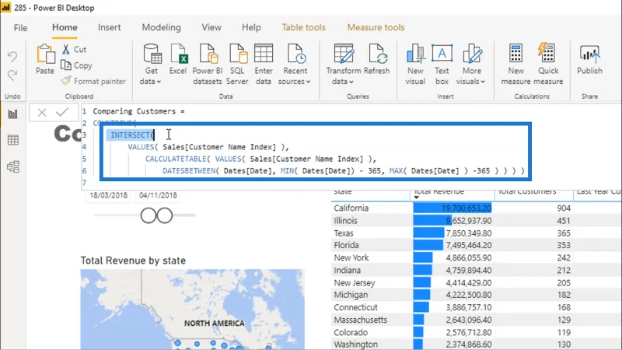Open the File menu
The width and height of the screenshot is (622, 350).
click(x=20, y=28)
